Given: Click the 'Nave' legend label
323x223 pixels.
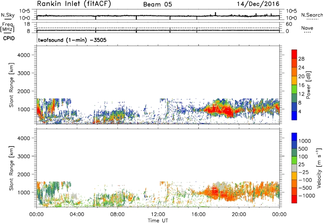Looking at the screenshot, I should click(307, 28).
